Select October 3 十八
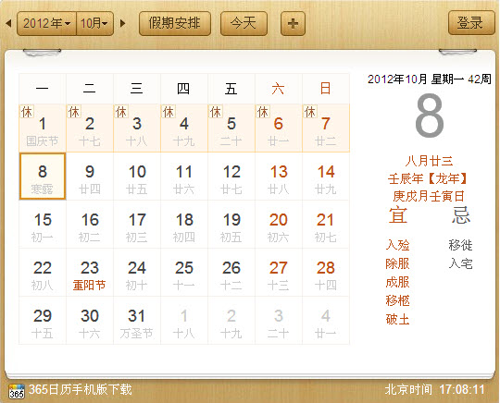500x403 pixels. click(137, 128)
